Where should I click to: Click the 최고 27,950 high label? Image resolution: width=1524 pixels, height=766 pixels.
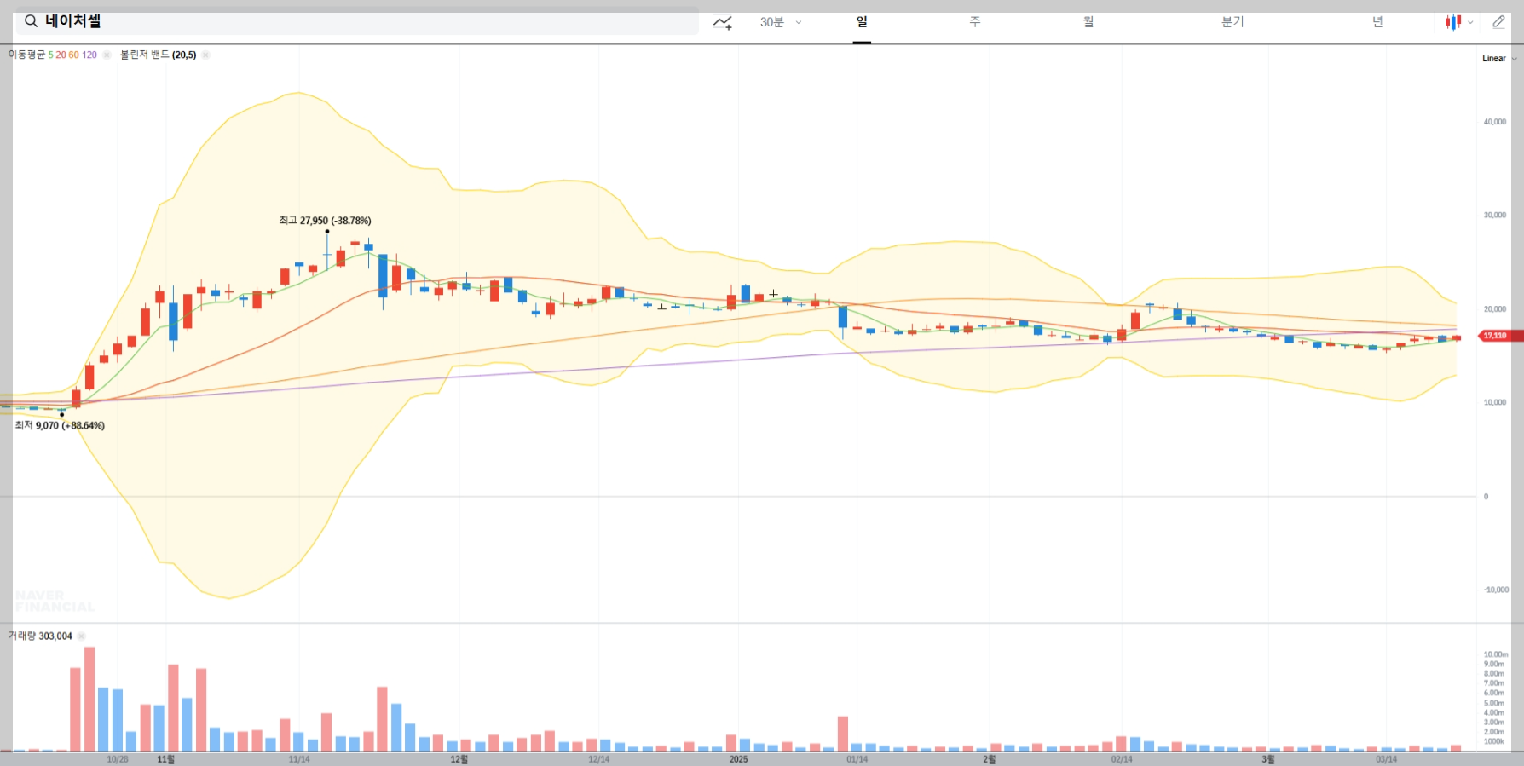[325, 220]
